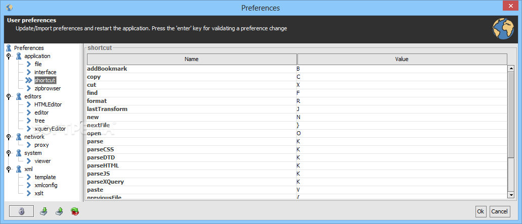
Task: Select the nextFile name cell
Action: pyautogui.click(x=191, y=126)
